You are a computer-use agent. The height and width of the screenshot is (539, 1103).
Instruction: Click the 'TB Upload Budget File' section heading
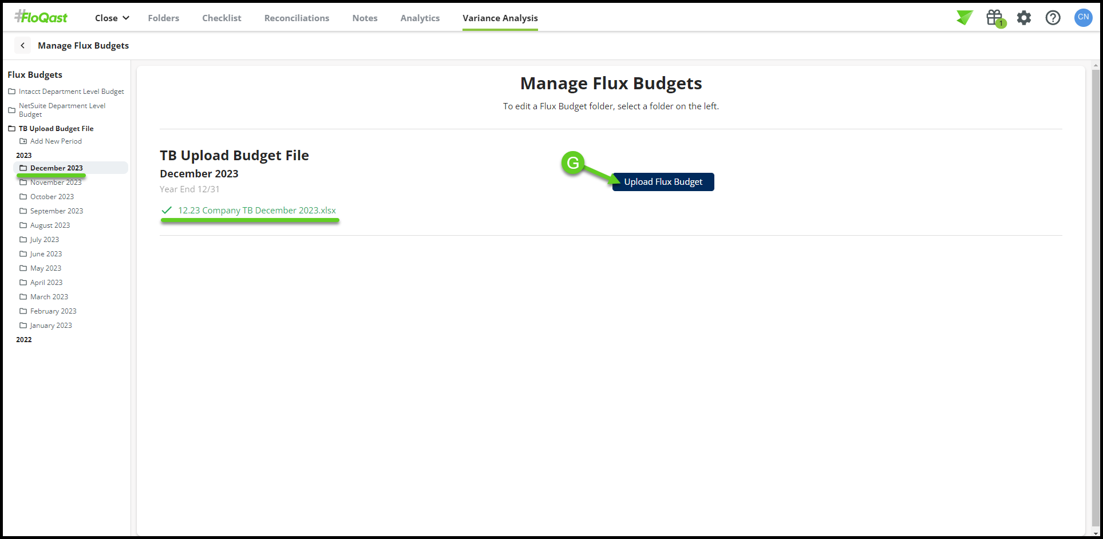tap(234, 156)
